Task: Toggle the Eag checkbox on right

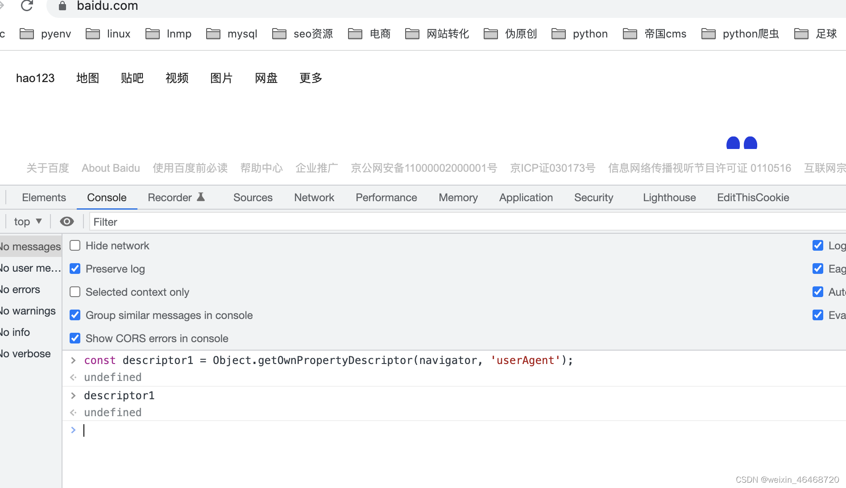Action: click(x=818, y=269)
